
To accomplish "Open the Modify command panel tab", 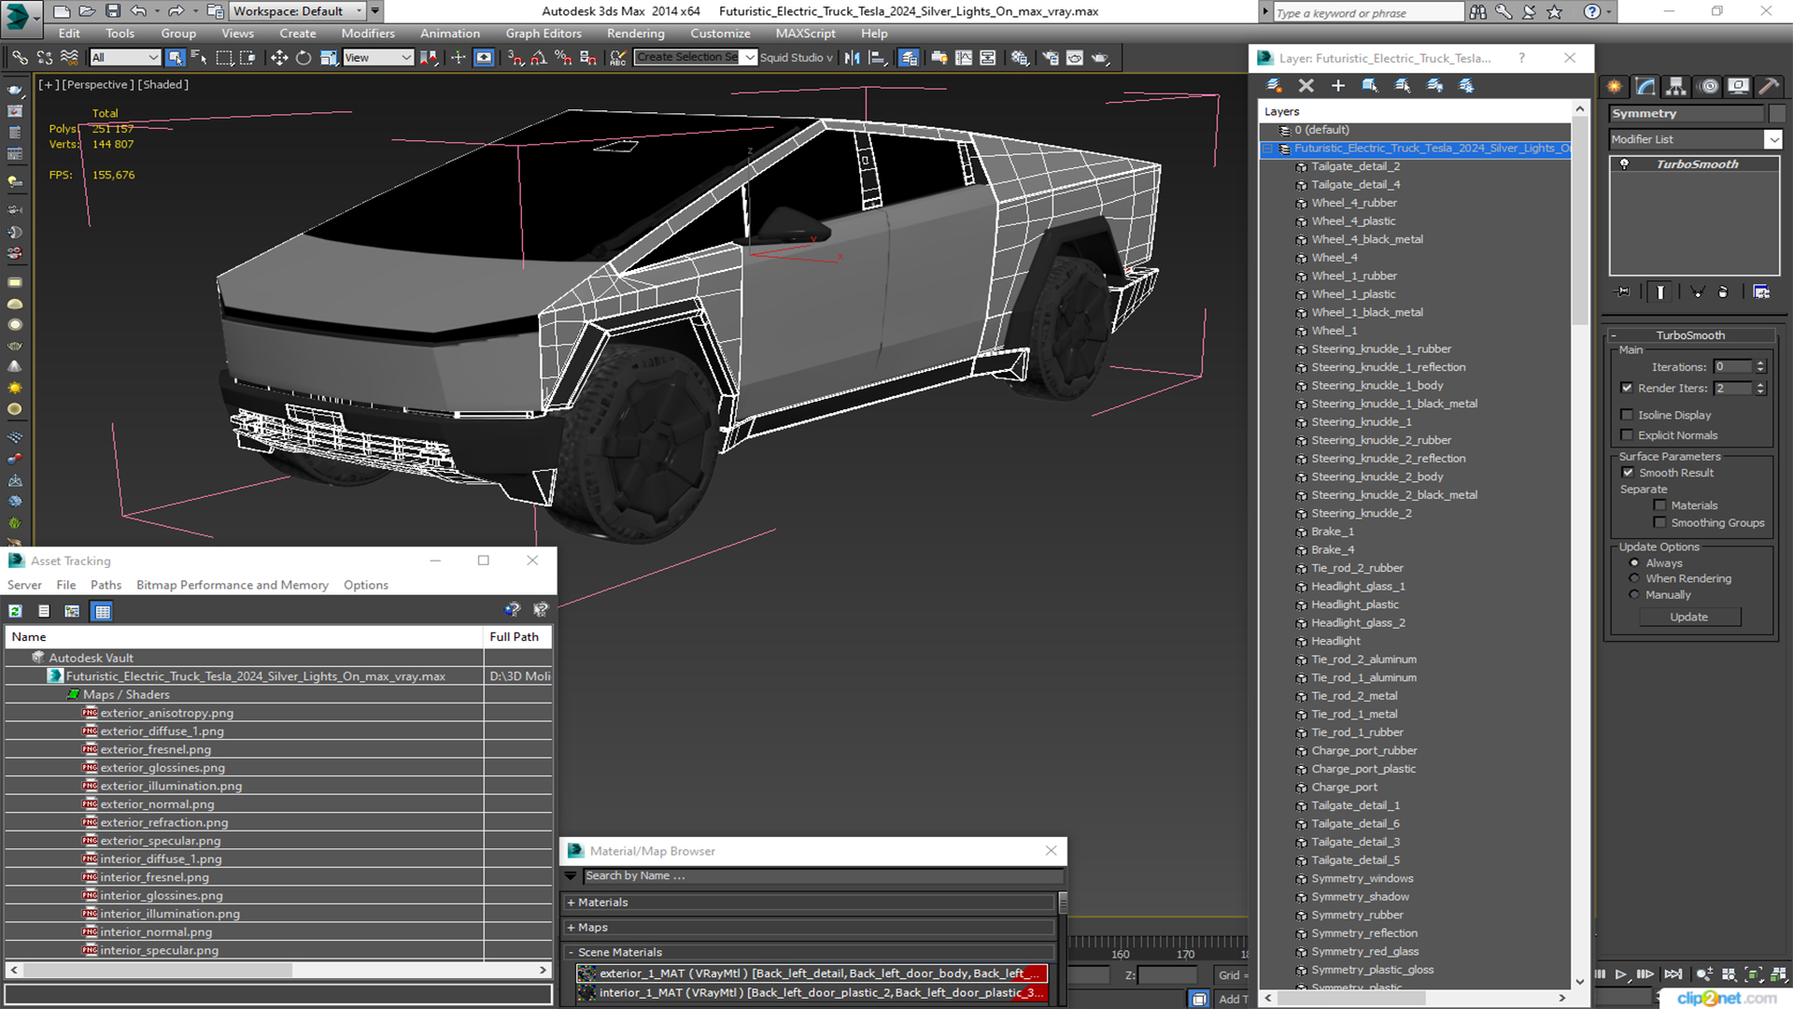I will pos(1645,86).
